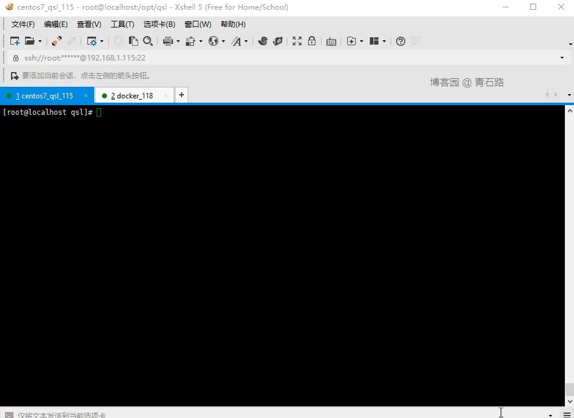This screenshot has width=574, height=418.
Task: Click the tab scroll left arrow
Action: [547, 95]
